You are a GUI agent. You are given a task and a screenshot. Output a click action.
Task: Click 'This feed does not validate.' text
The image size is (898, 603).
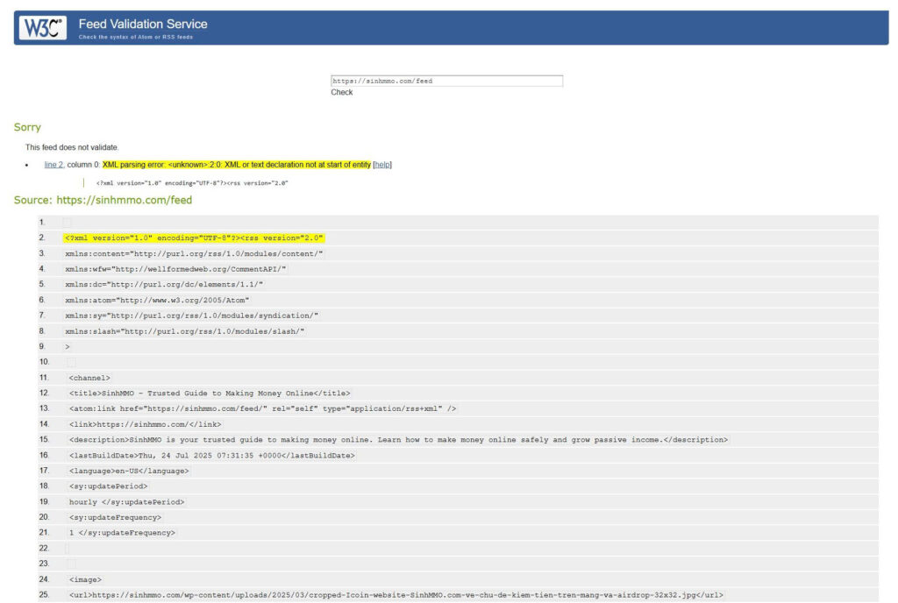[x=72, y=147]
